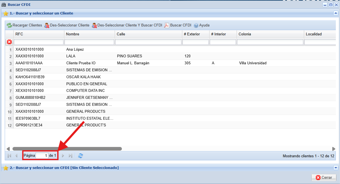
Task: Collapse the Buscar y seleccionar un Cliente panel
Action: [x=336, y=13]
